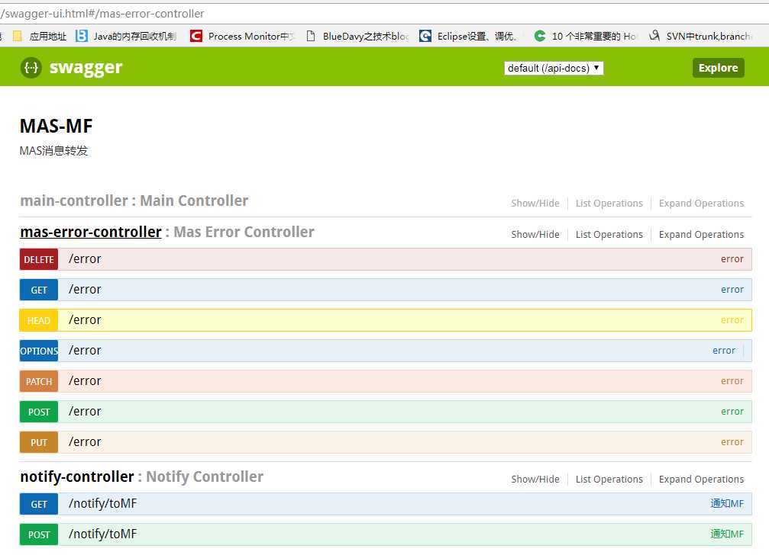Expand the /error path in HEAD row
Viewport: 769px width, 555px height.
pos(85,319)
